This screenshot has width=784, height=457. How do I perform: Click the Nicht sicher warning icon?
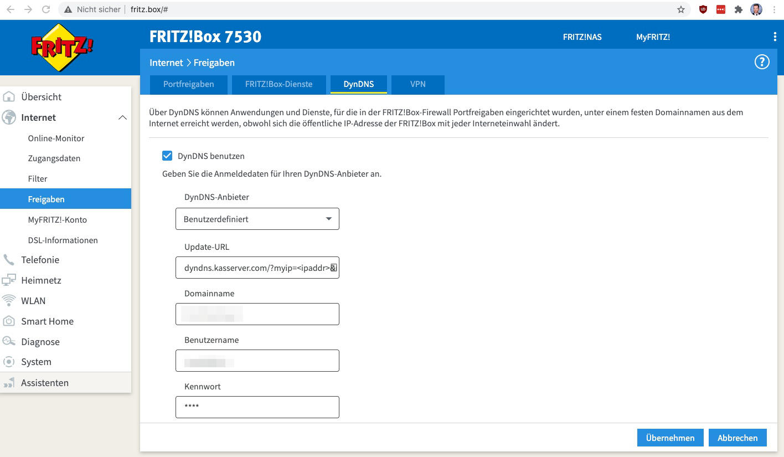coord(68,9)
